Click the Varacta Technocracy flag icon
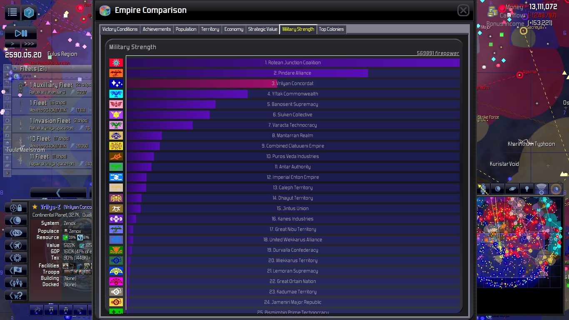The width and height of the screenshot is (569, 320). coord(116,125)
